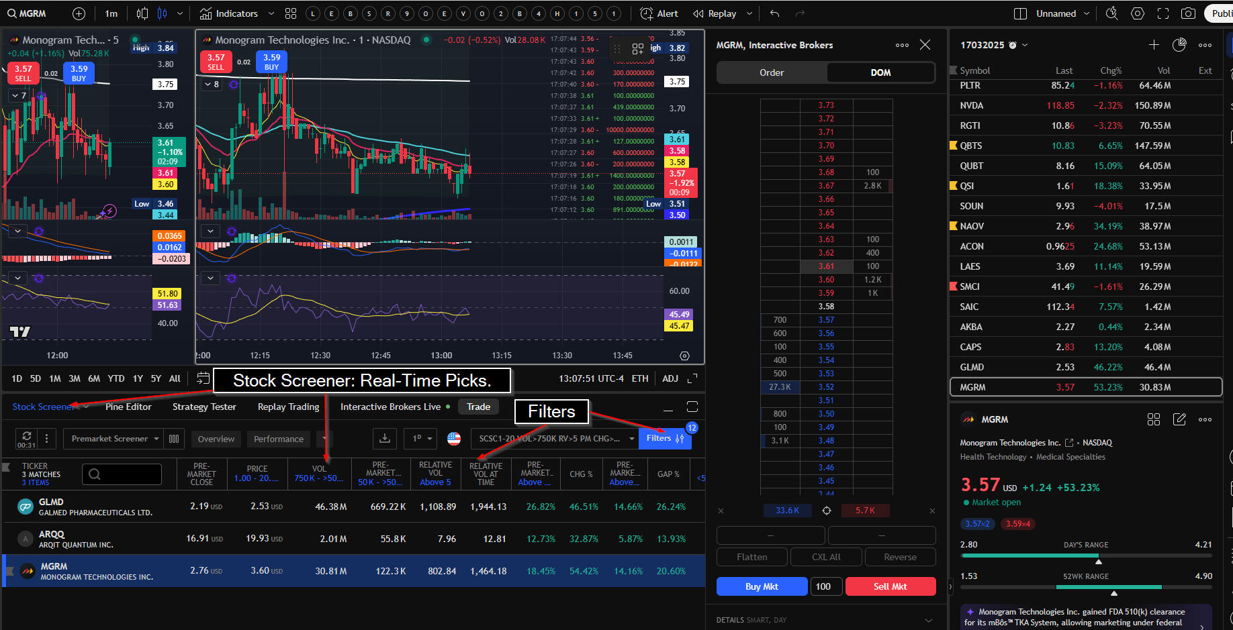Toggle ETH extended trading hours
This screenshot has height=630, width=1233.
pyautogui.click(x=640, y=378)
